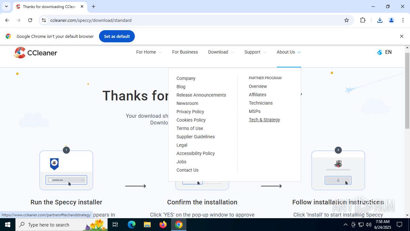Collapse the About Us menu
This screenshot has height=231, width=410.
pos(289,52)
